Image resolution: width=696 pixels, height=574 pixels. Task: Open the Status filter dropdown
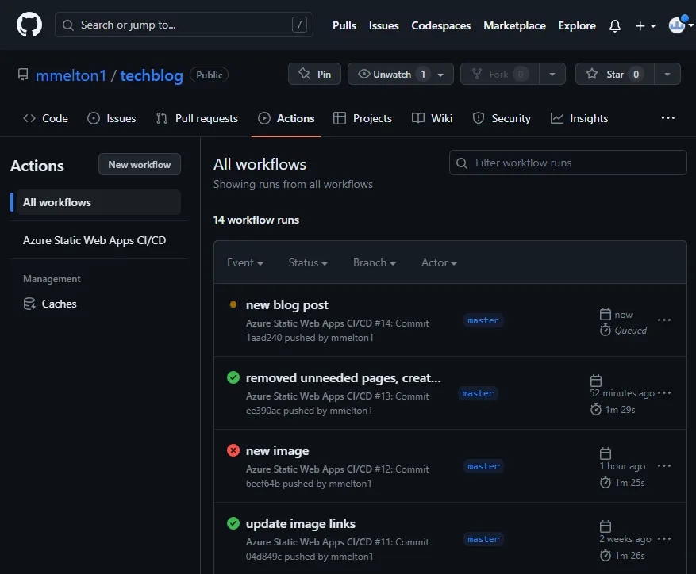pyautogui.click(x=308, y=262)
